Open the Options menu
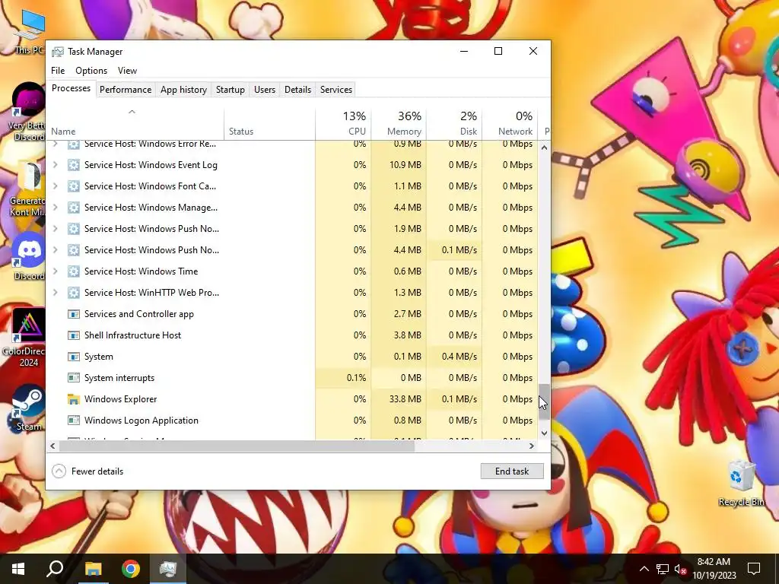The height and width of the screenshot is (584, 779). [91, 71]
